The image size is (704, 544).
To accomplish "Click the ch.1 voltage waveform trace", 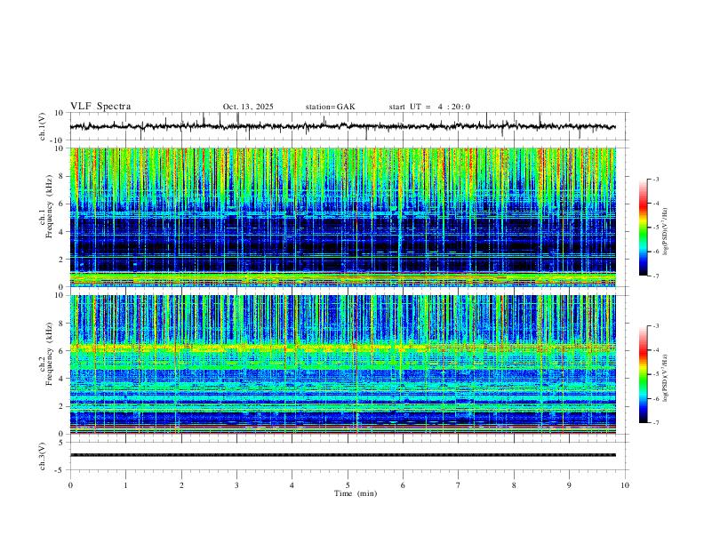I will click(x=342, y=126).
